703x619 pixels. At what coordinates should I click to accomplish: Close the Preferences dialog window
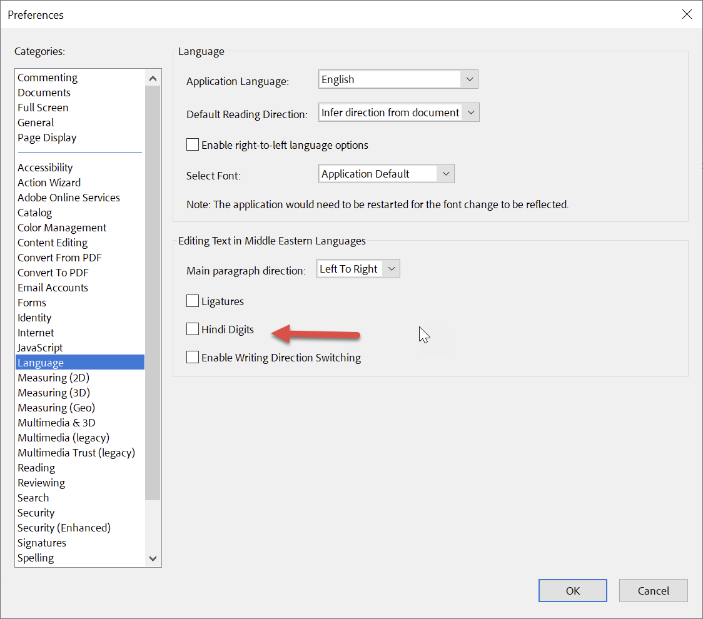click(687, 14)
